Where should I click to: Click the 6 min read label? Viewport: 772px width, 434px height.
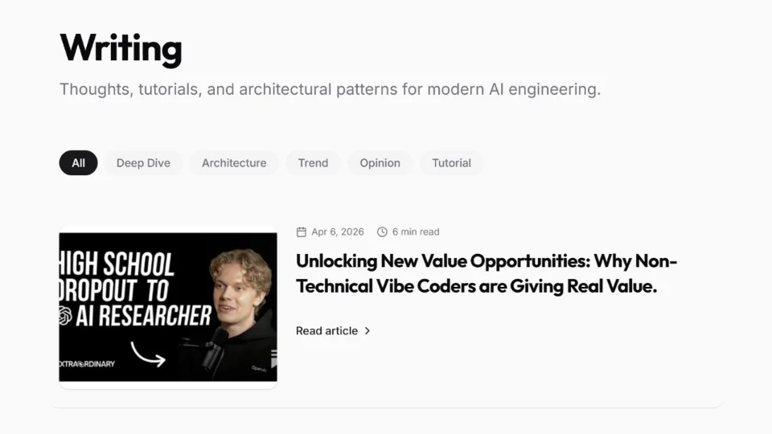pyautogui.click(x=416, y=232)
